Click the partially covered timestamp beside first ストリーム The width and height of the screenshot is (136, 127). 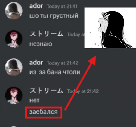(76, 35)
